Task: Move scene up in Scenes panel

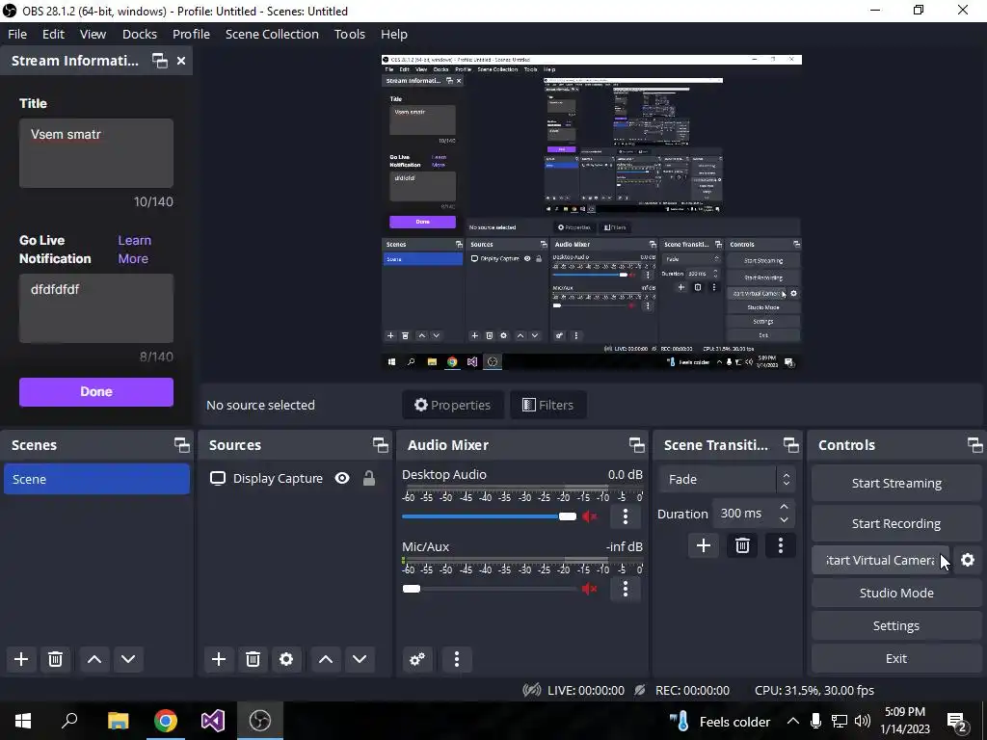Action: click(94, 659)
